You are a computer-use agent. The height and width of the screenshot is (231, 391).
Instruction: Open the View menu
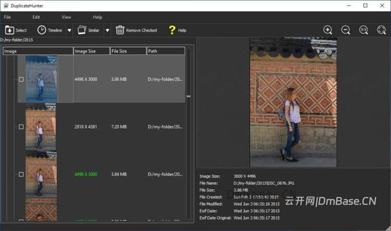(66, 17)
